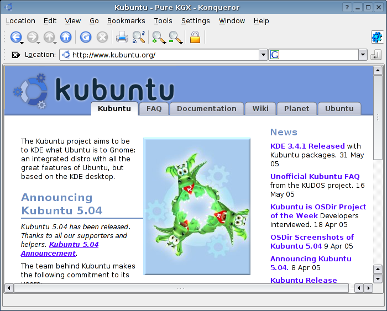Open the location URL history dropdown
Image resolution: width=387 pixels, height=311 pixels.
click(263, 55)
